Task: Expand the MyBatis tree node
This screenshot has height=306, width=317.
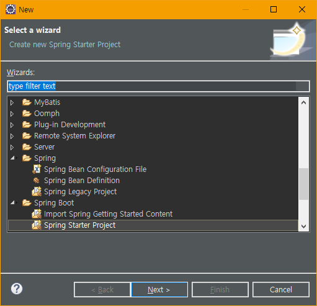Action: pyautogui.click(x=12, y=102)
